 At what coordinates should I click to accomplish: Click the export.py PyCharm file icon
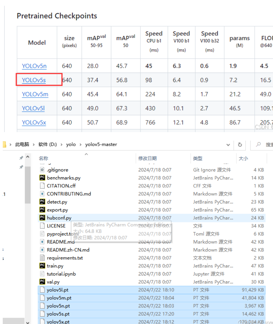coord(42,210)
